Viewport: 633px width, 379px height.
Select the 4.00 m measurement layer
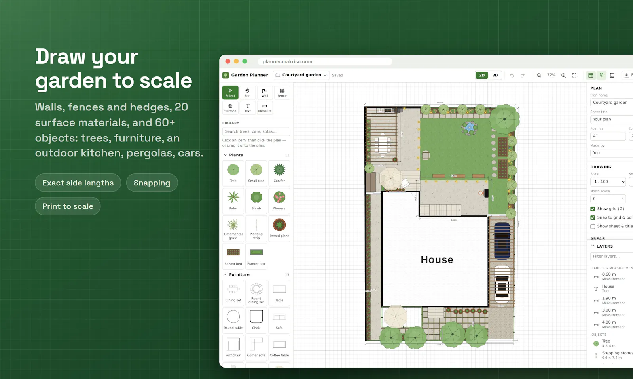(612, 324)
